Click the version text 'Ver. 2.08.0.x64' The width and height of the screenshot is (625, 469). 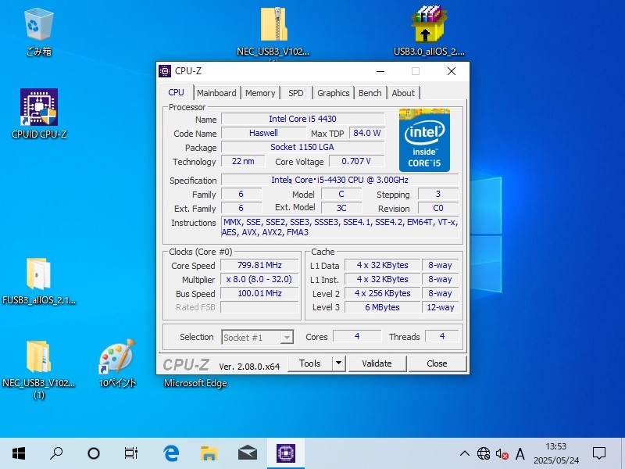pos(249,367)
